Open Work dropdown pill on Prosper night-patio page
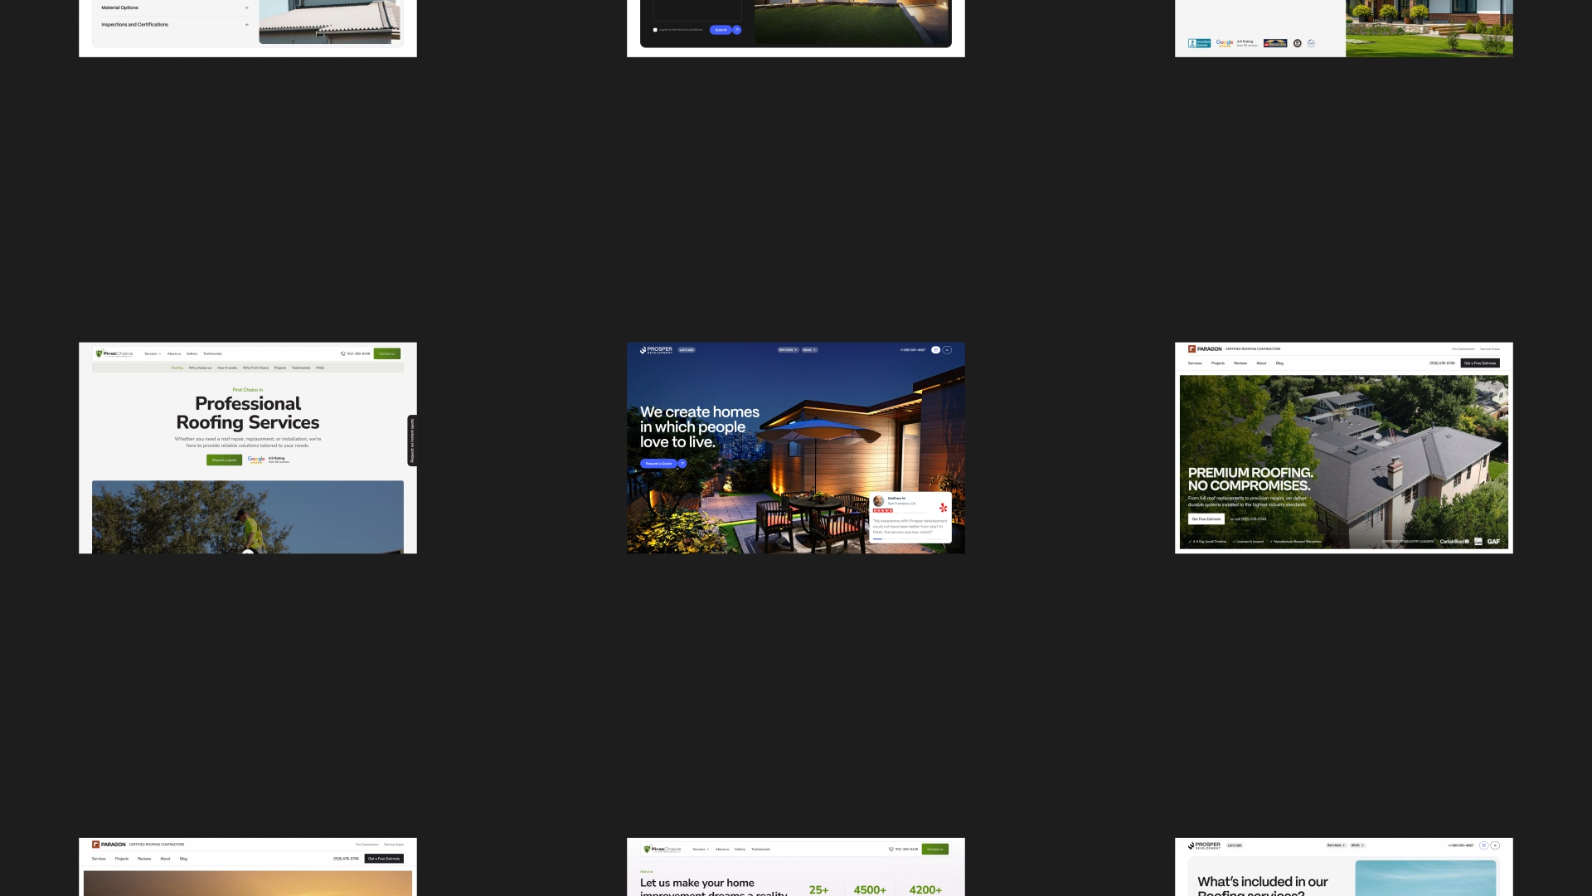The height and width of the screenshot is (896, 1592). [809, 350]
